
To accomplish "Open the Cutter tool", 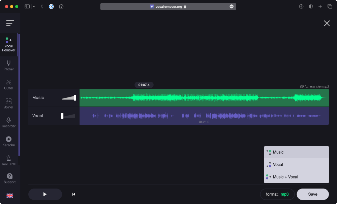I will click(x=9, y=84).
